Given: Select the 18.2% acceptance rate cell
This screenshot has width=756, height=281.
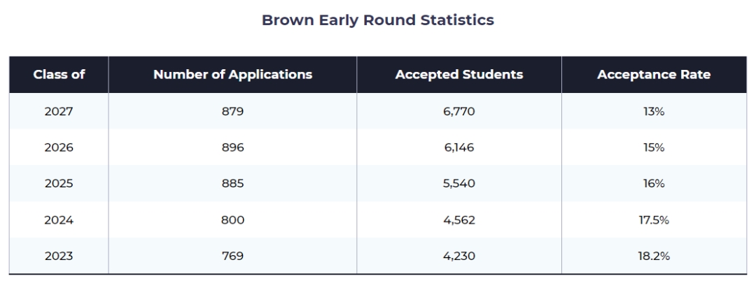Looking at the screenshot, I should [x=653, y=257].
